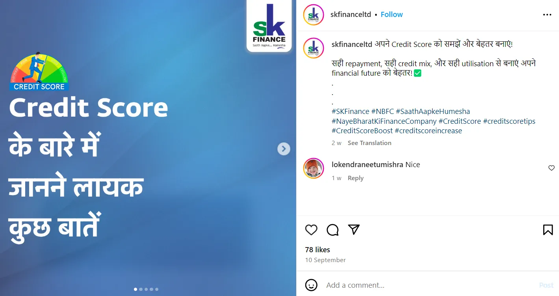The image size is (559, 296).
Task: Open the lokendraneetumishra username link
Action: click(x=368, y=165)
